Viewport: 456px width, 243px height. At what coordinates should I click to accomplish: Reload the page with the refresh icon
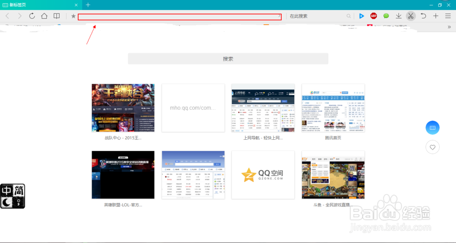(32, 16)
